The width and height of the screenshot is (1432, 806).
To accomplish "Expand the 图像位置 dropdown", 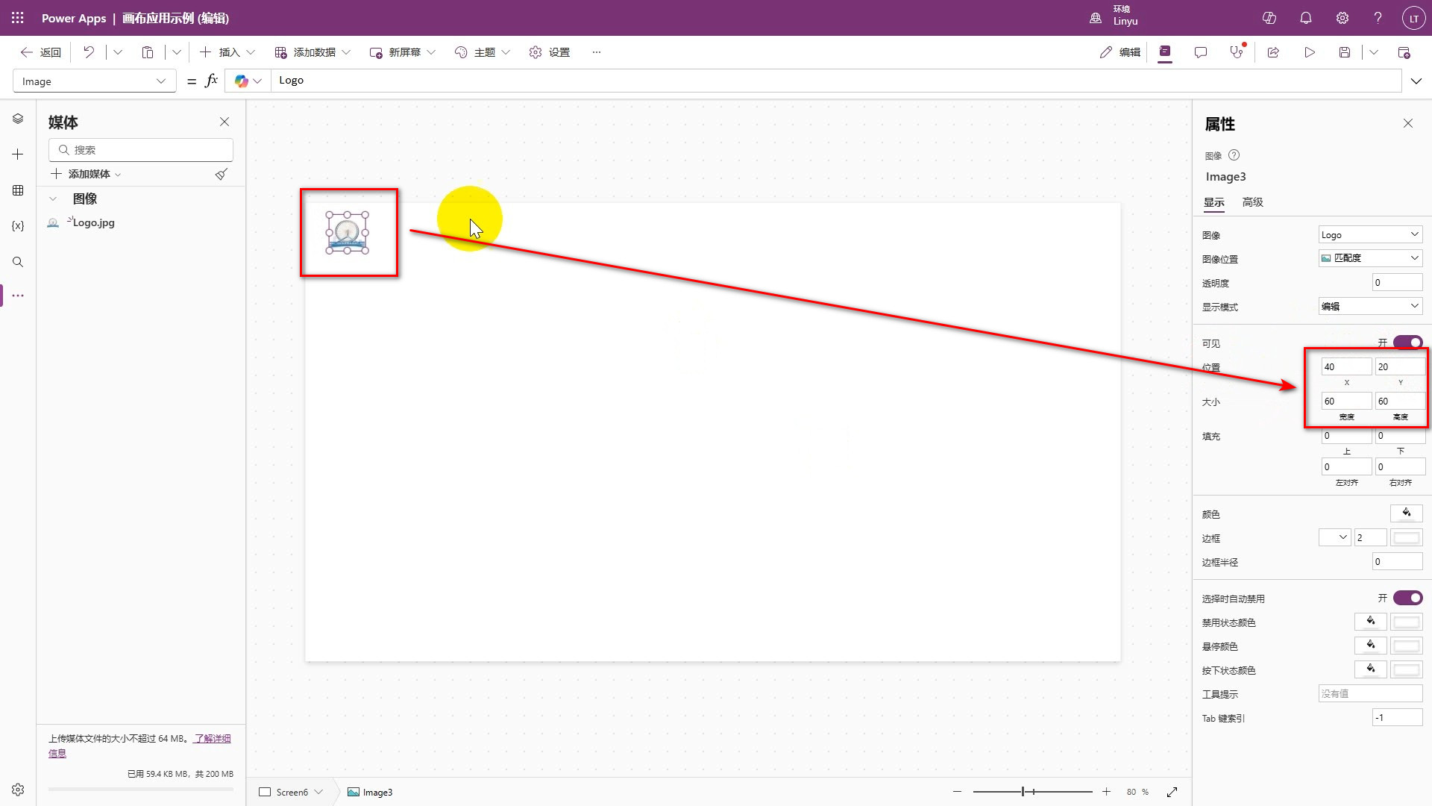I will (1370, 258).
